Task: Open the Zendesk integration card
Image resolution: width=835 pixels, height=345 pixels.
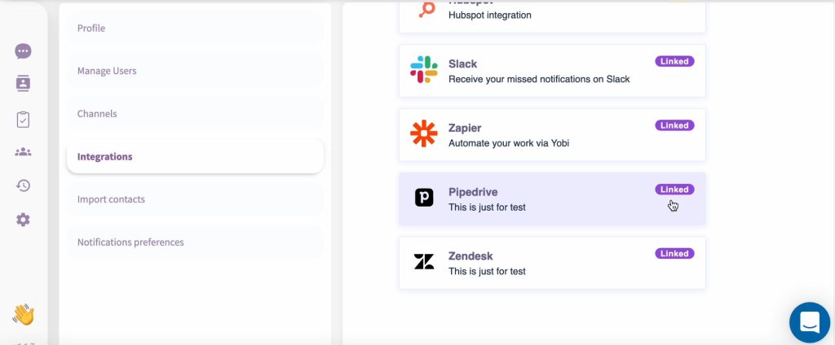Action: coord(552,263)
